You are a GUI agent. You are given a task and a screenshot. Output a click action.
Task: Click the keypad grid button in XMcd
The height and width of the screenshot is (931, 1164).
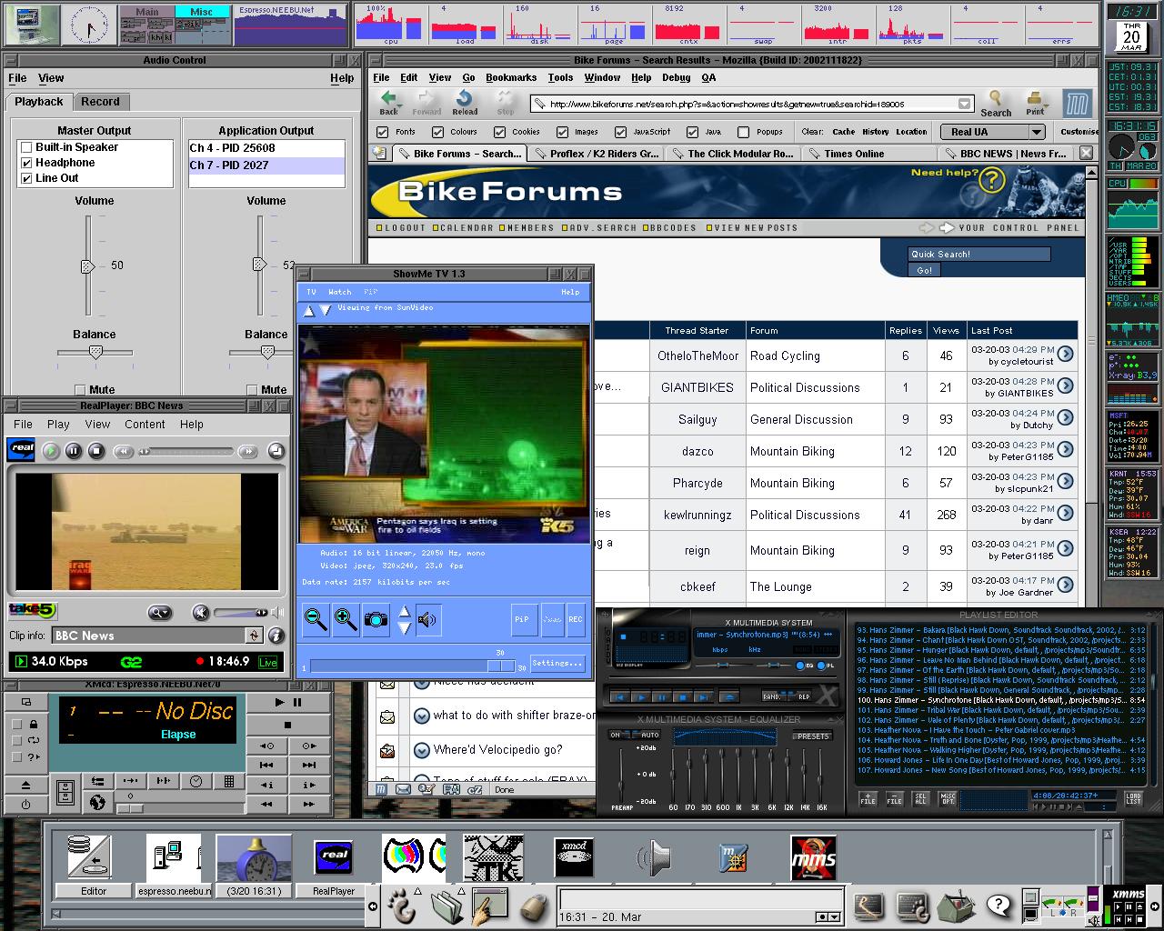[228, 781]
